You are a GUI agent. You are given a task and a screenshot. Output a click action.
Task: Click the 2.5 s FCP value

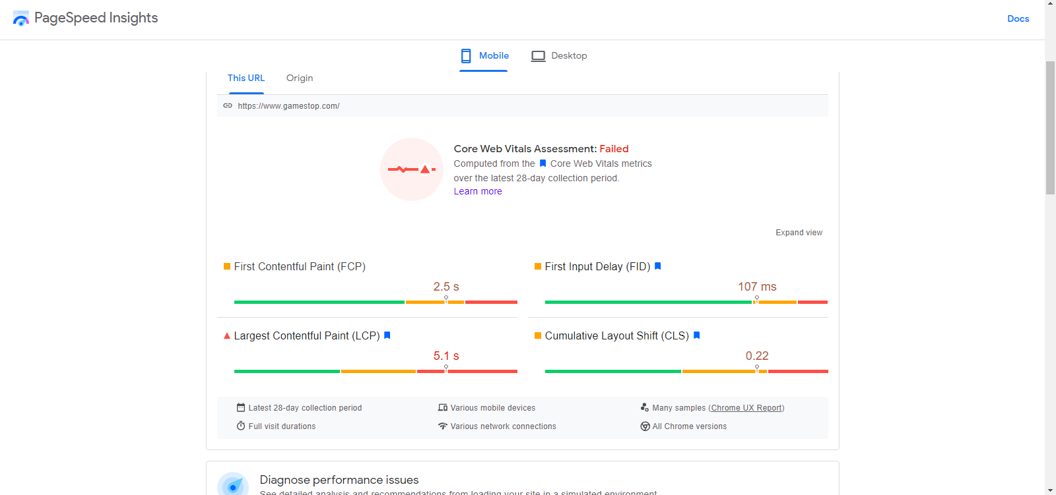click(x=446, y=287)
